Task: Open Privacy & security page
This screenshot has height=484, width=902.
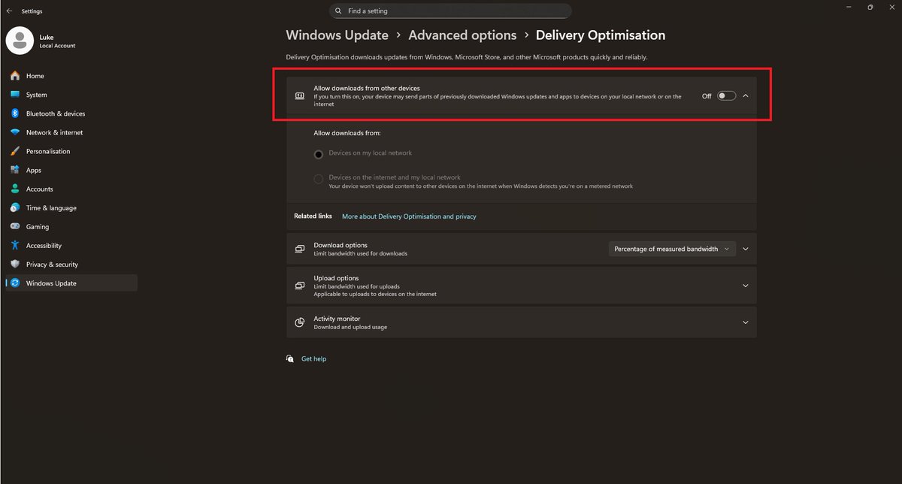Action: pyautogui.click(x=71, y=264)
